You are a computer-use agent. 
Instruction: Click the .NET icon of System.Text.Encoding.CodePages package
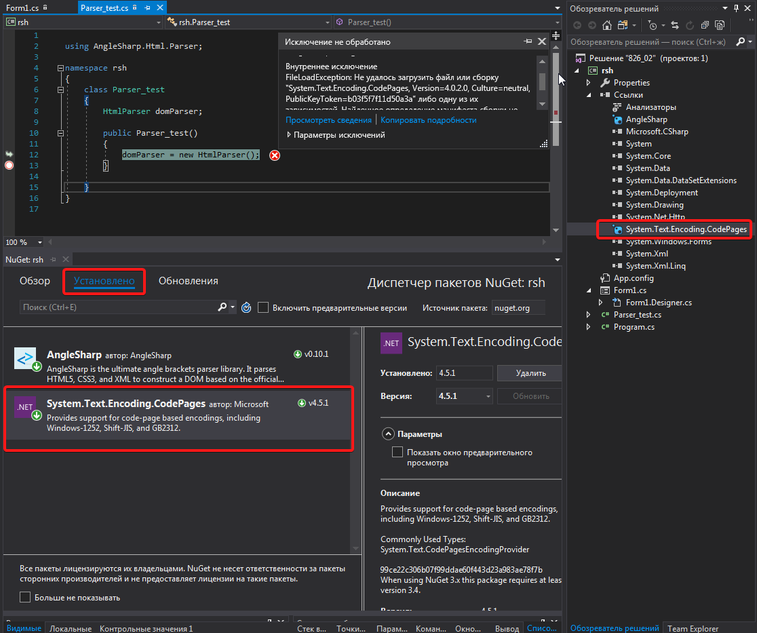point(25,407)
